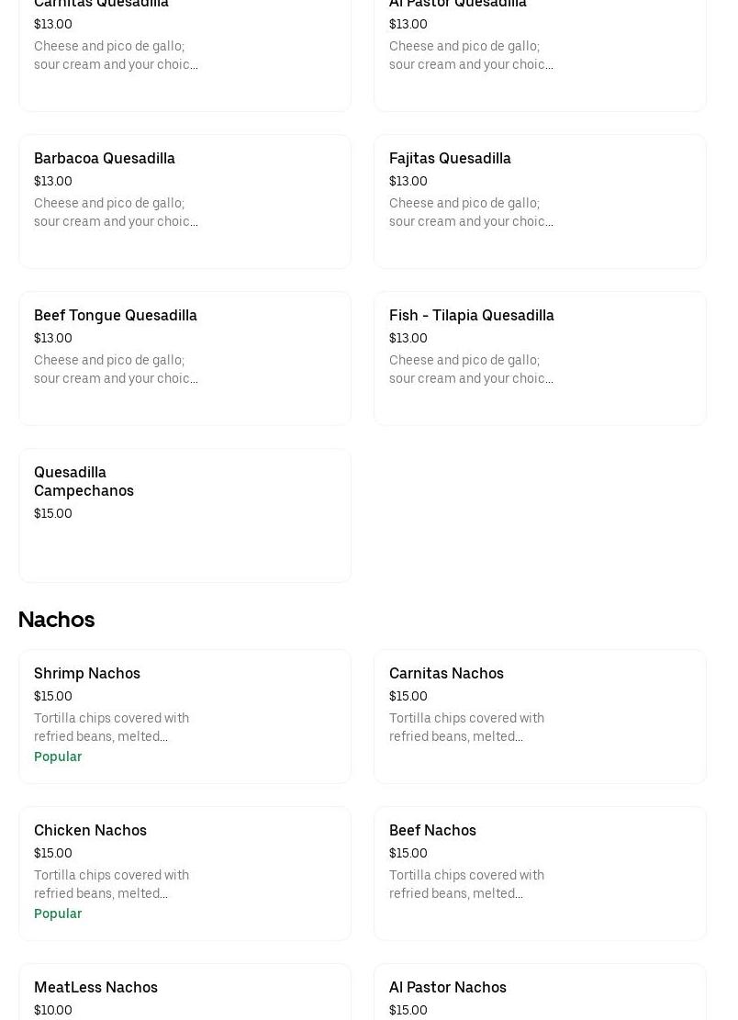Click the $10.00 MeatLess Nachos price
Viewport: 738px width, 1020px height.
[x=53, y=1010]
